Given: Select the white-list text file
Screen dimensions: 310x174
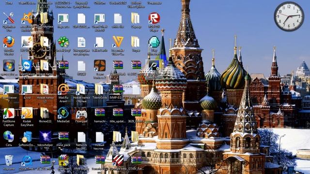Looking at the screenshot, I should pos(118,18).
